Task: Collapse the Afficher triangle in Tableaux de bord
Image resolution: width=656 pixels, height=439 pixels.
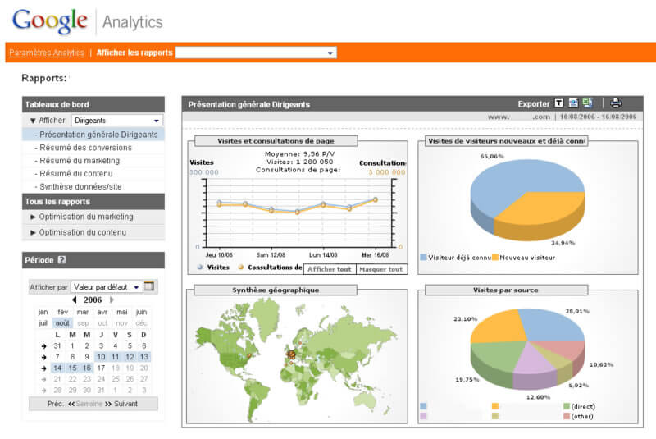Action: coord(33,121)
